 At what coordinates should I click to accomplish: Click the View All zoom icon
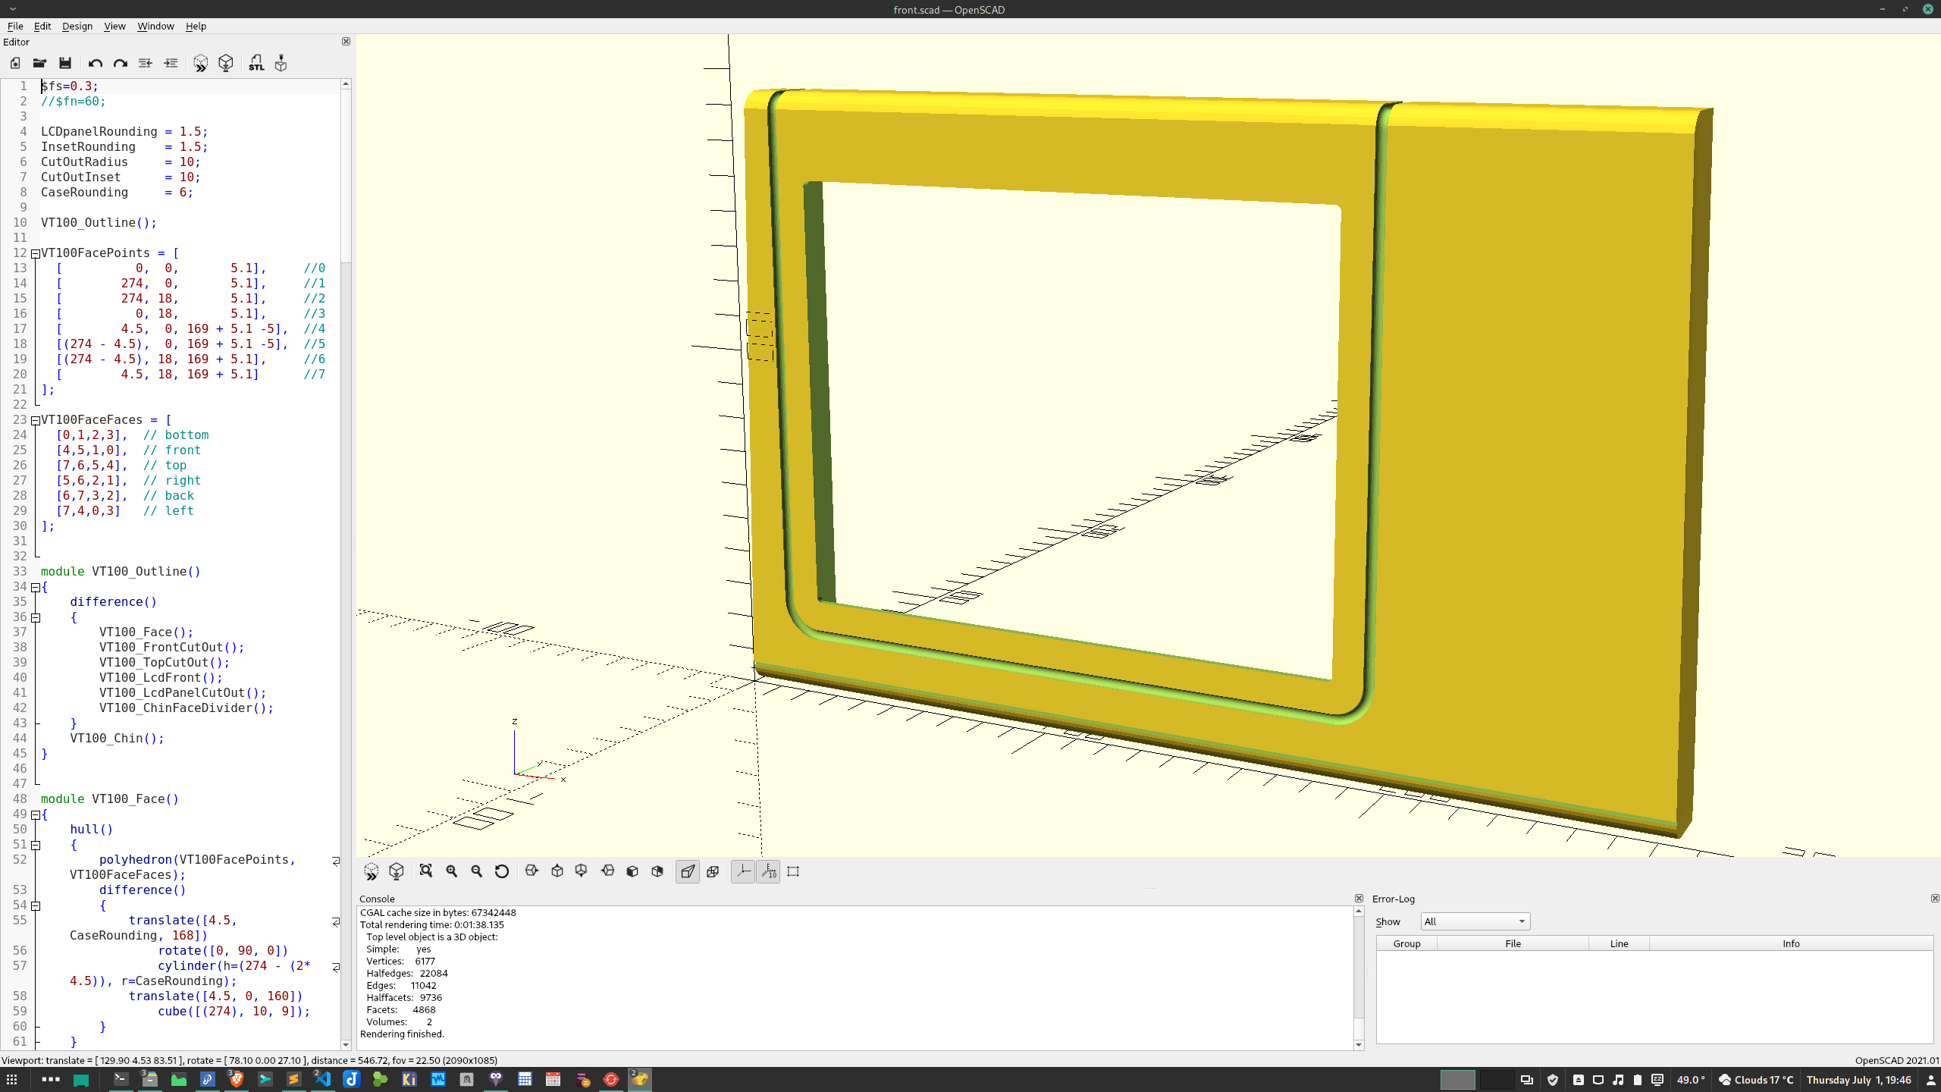(x=426, y=871)
